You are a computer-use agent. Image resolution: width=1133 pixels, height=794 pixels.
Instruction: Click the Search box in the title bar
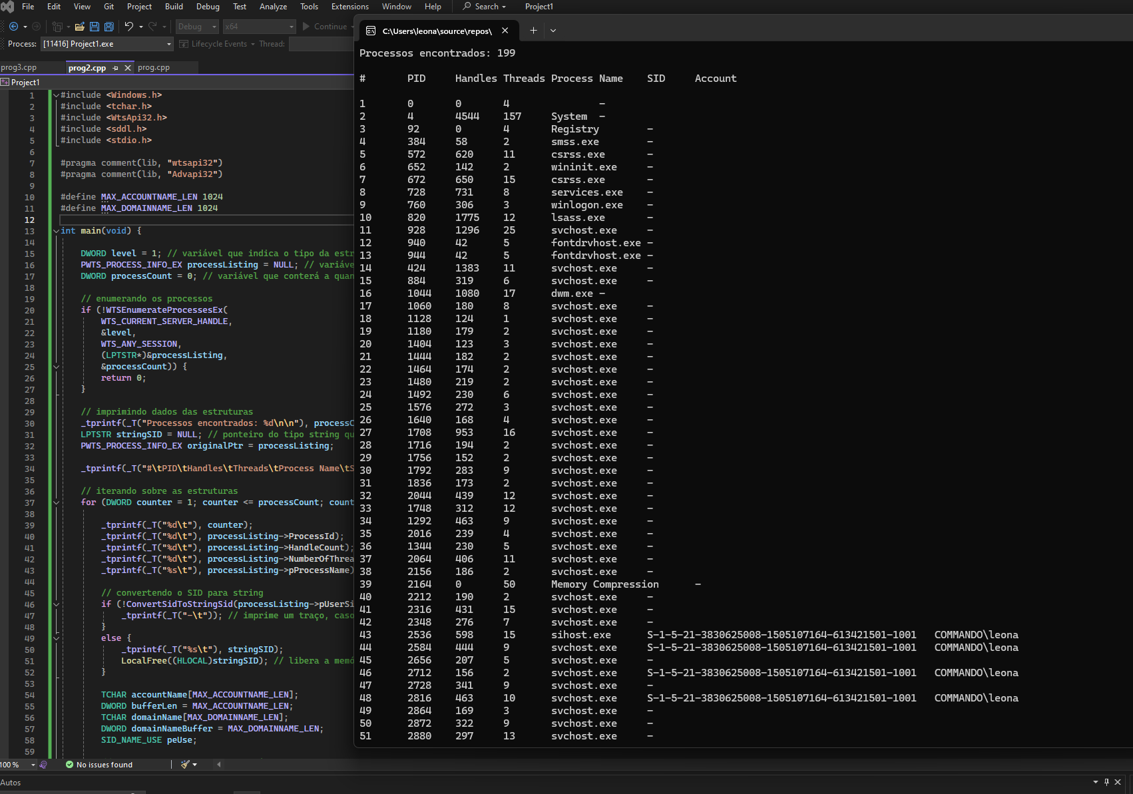[485, 7]
